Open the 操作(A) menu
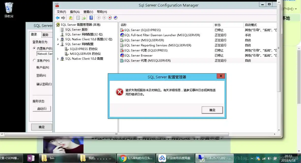Viewport: 301px width, 163px height. (x=74, y=11)
